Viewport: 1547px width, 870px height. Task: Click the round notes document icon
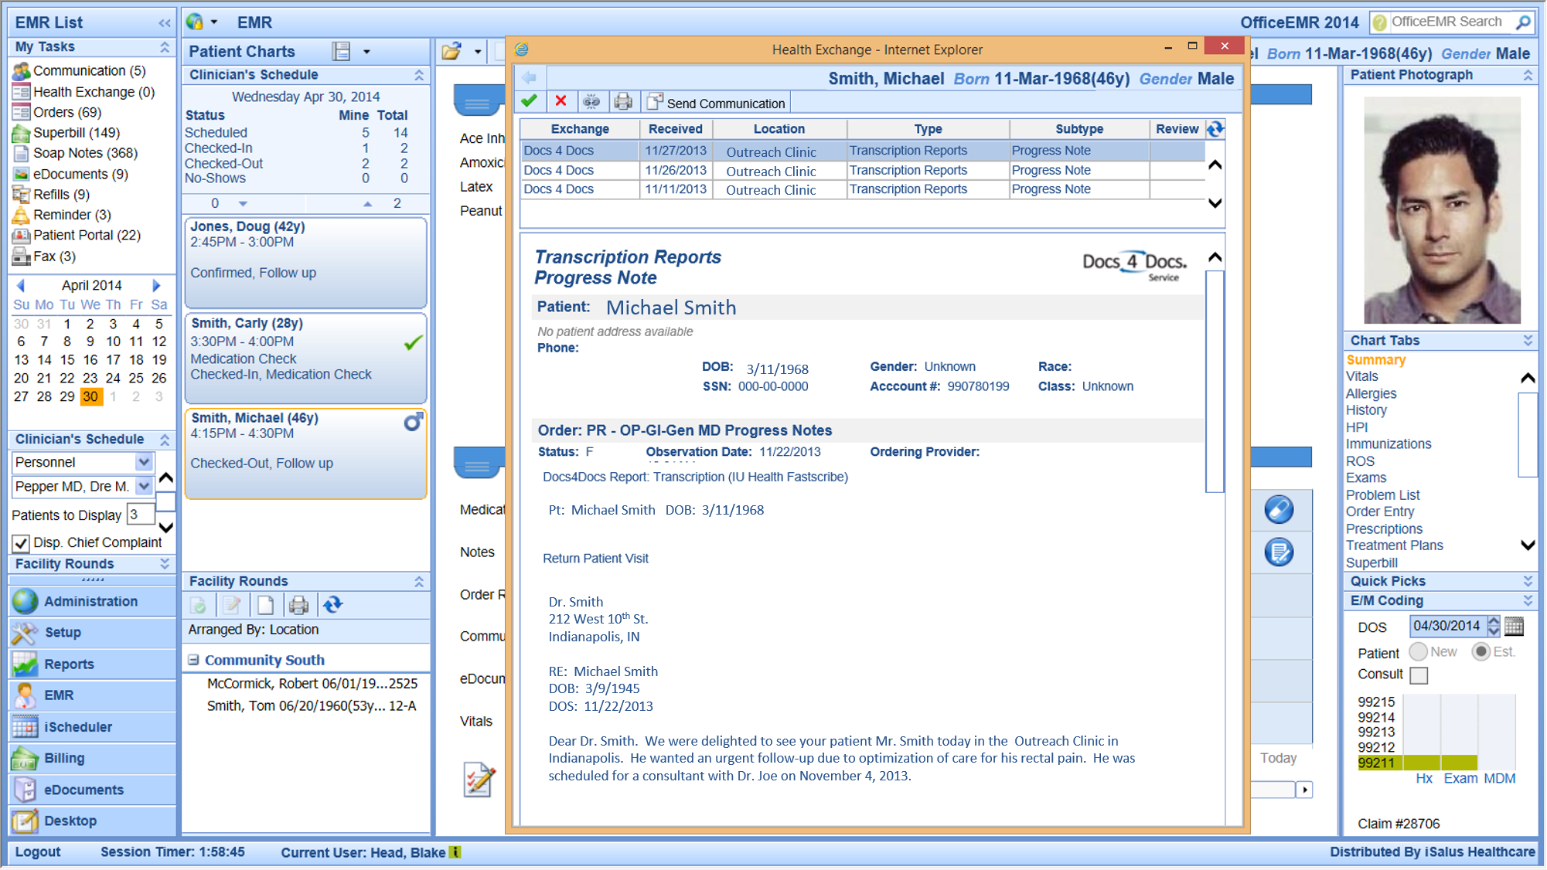coord(1279,552)
